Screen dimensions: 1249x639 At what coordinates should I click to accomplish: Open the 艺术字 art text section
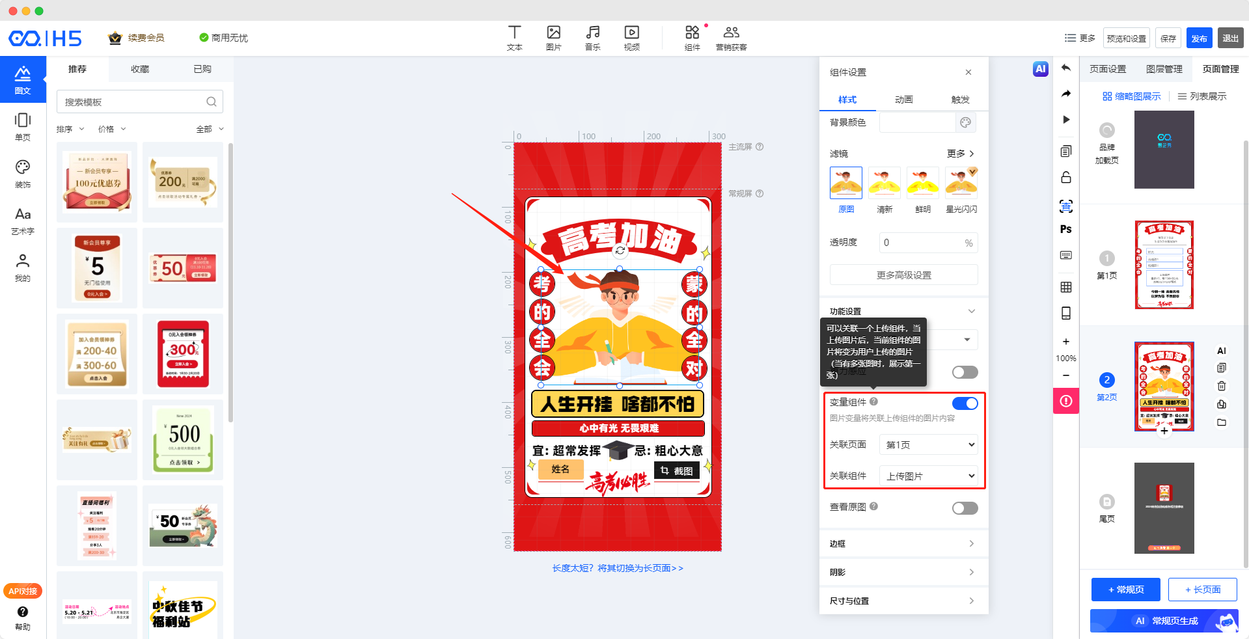tap(23, 221)
